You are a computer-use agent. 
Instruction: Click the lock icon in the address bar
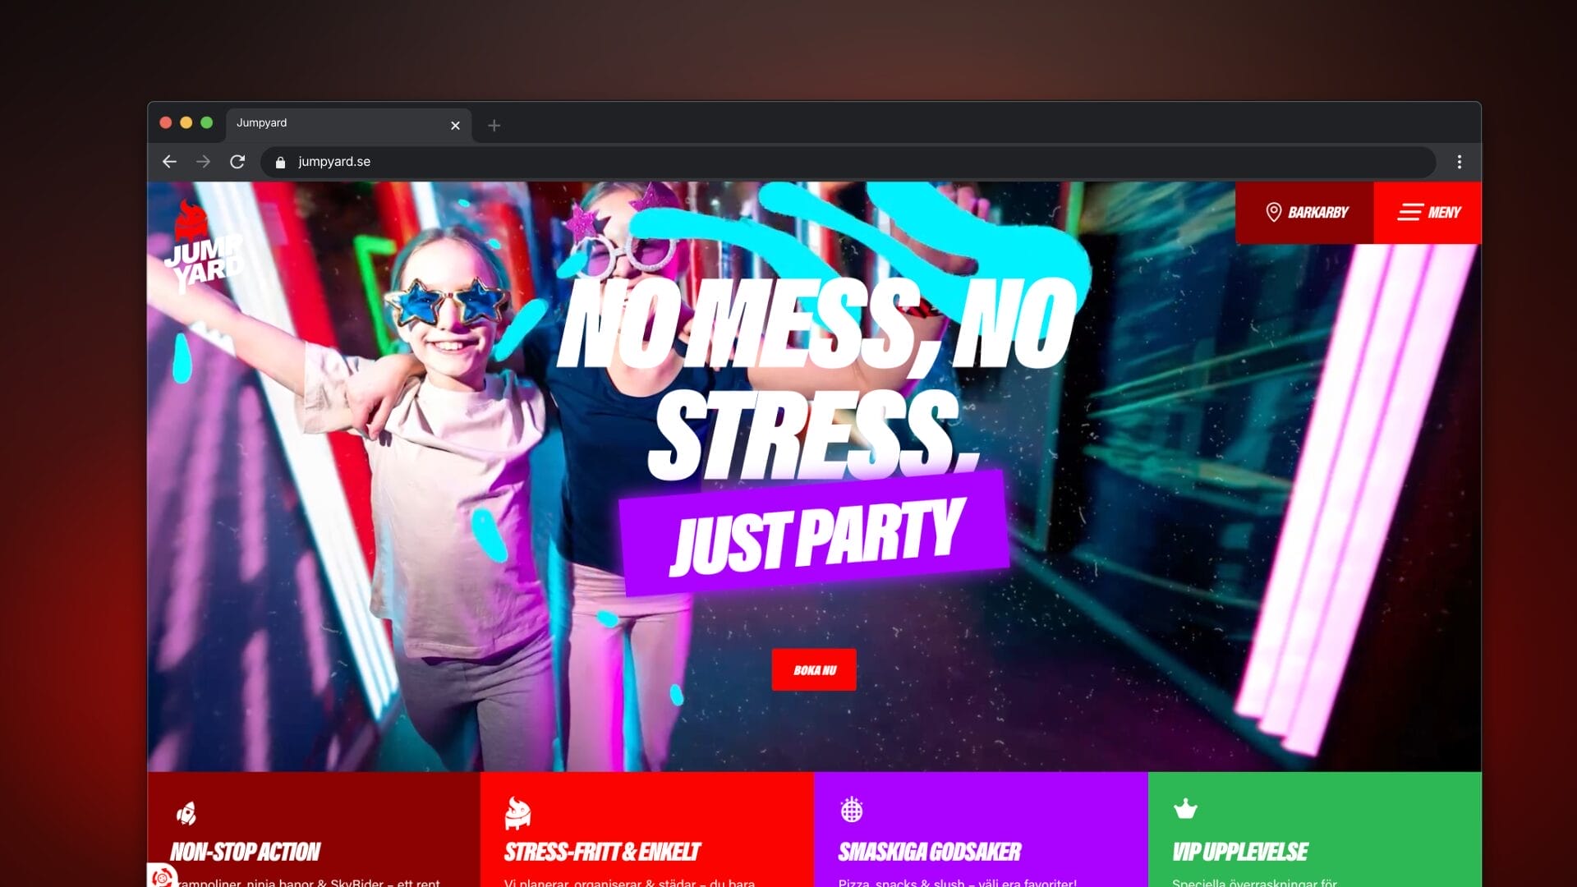point(280,163)
